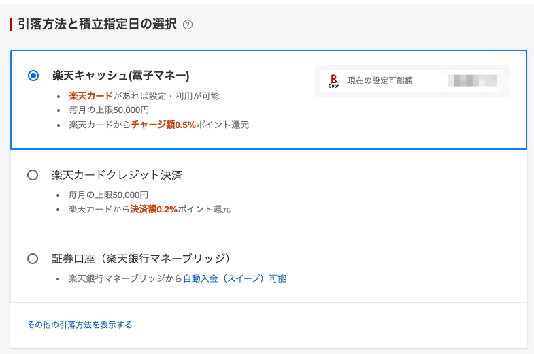Choose the 楽天カードクレジット決済 radio button
The width and height of the screenshot is (534, 354).
[x=33, y=175]
